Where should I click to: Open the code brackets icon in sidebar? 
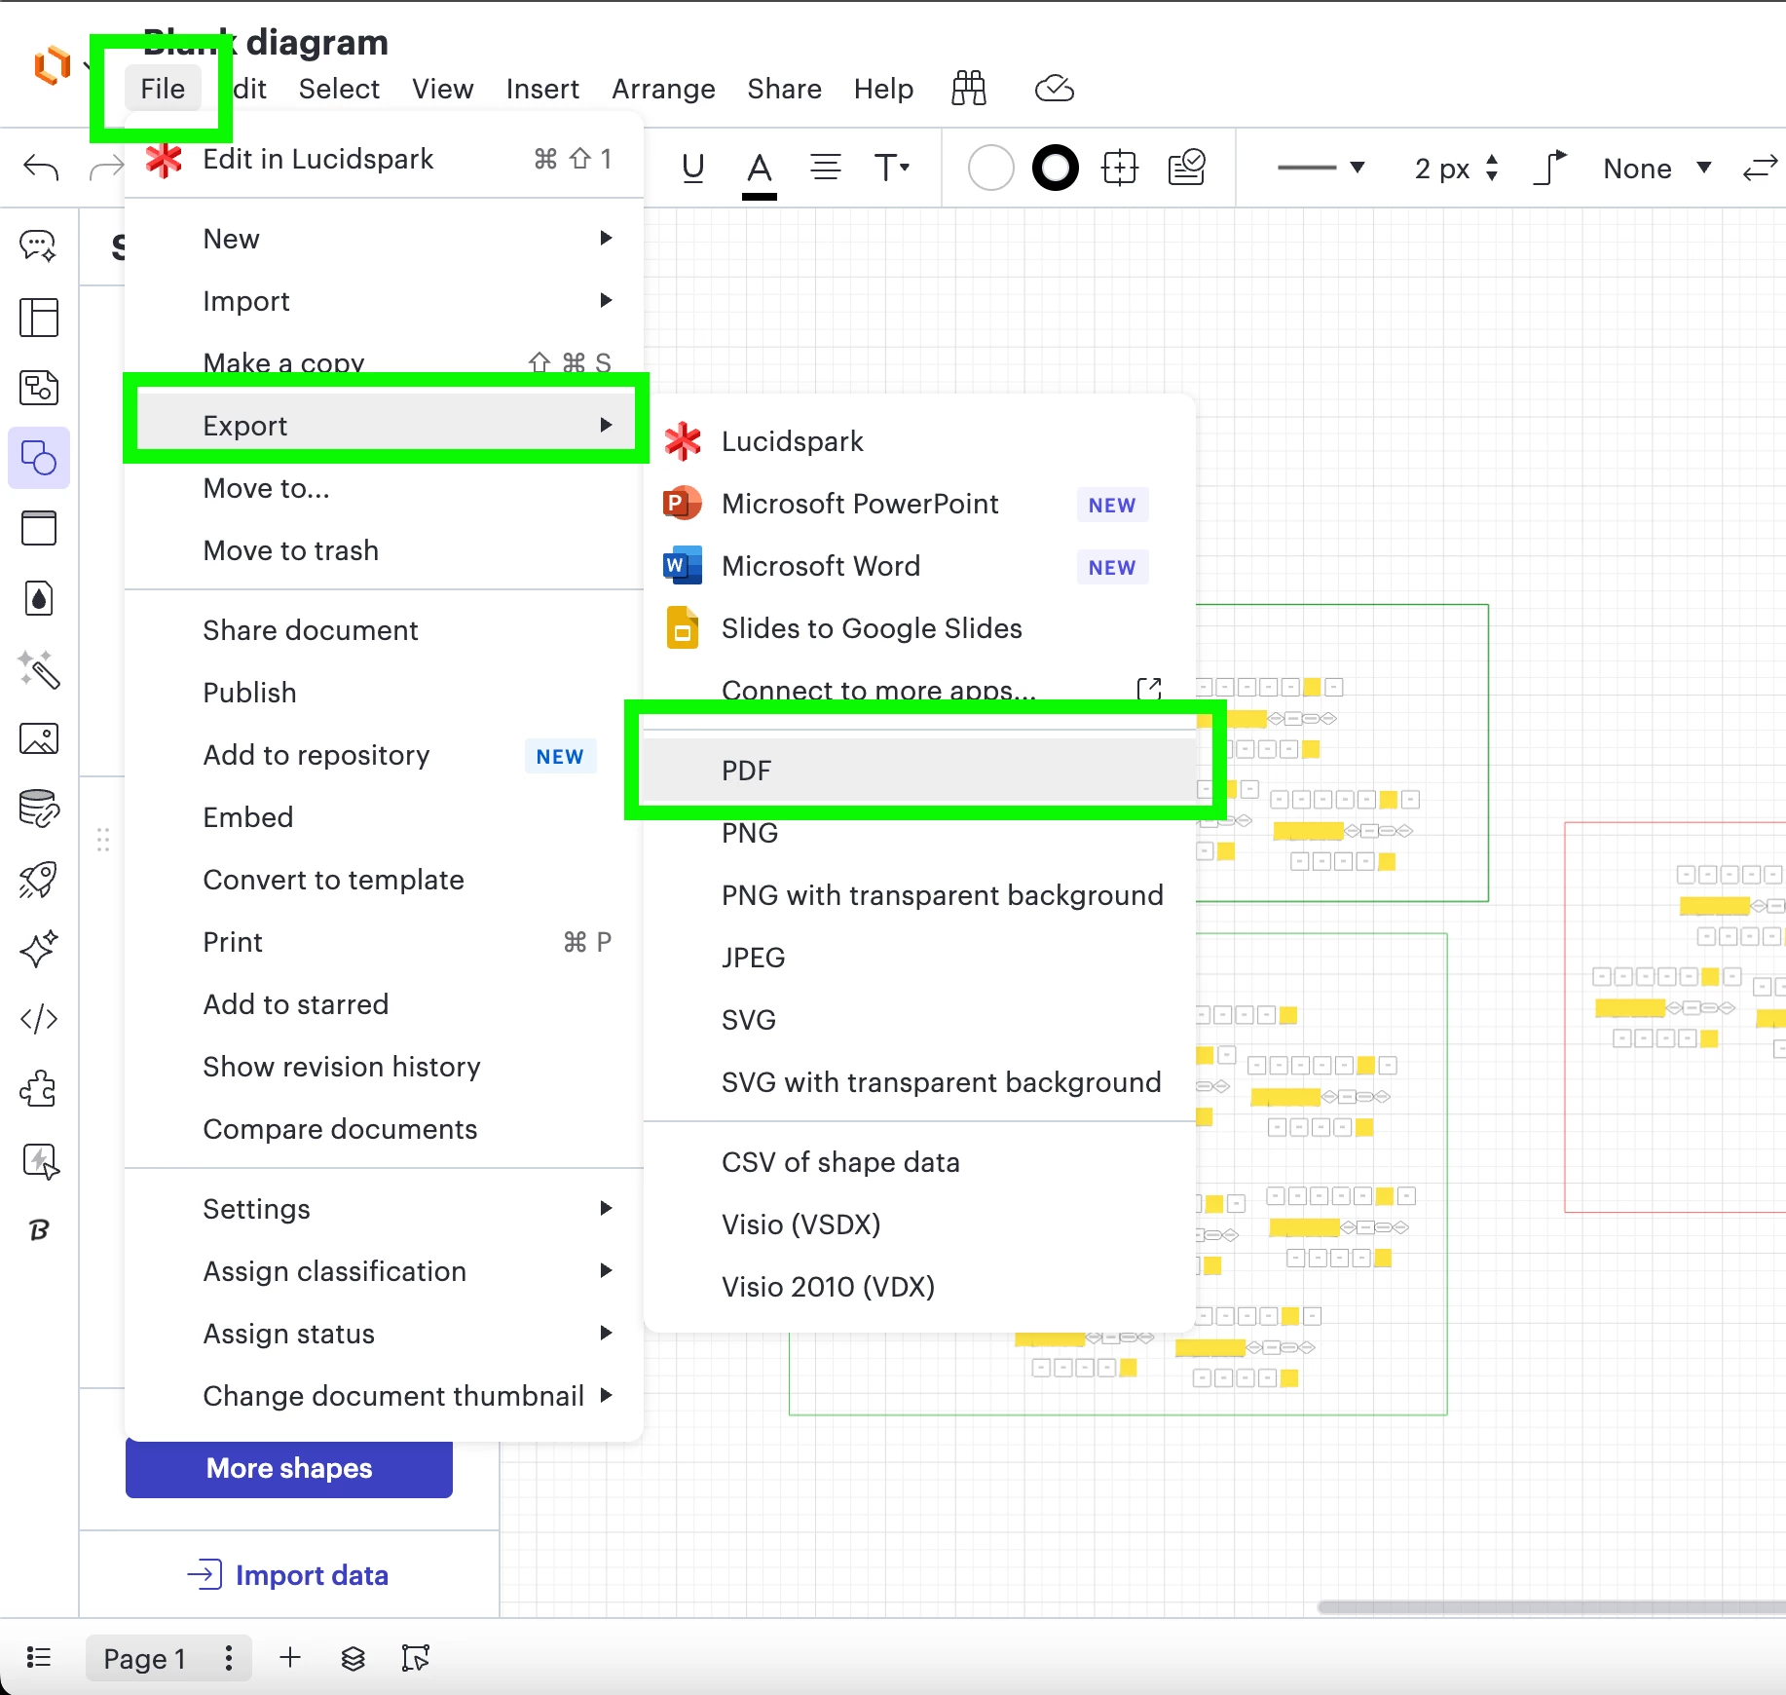pyautogui.click(x=39, y=1019)
